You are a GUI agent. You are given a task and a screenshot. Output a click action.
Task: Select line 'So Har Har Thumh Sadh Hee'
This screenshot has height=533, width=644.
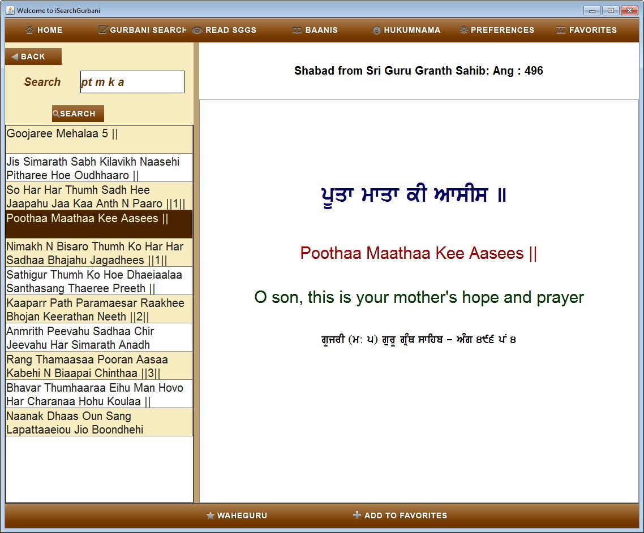point(99,196)
